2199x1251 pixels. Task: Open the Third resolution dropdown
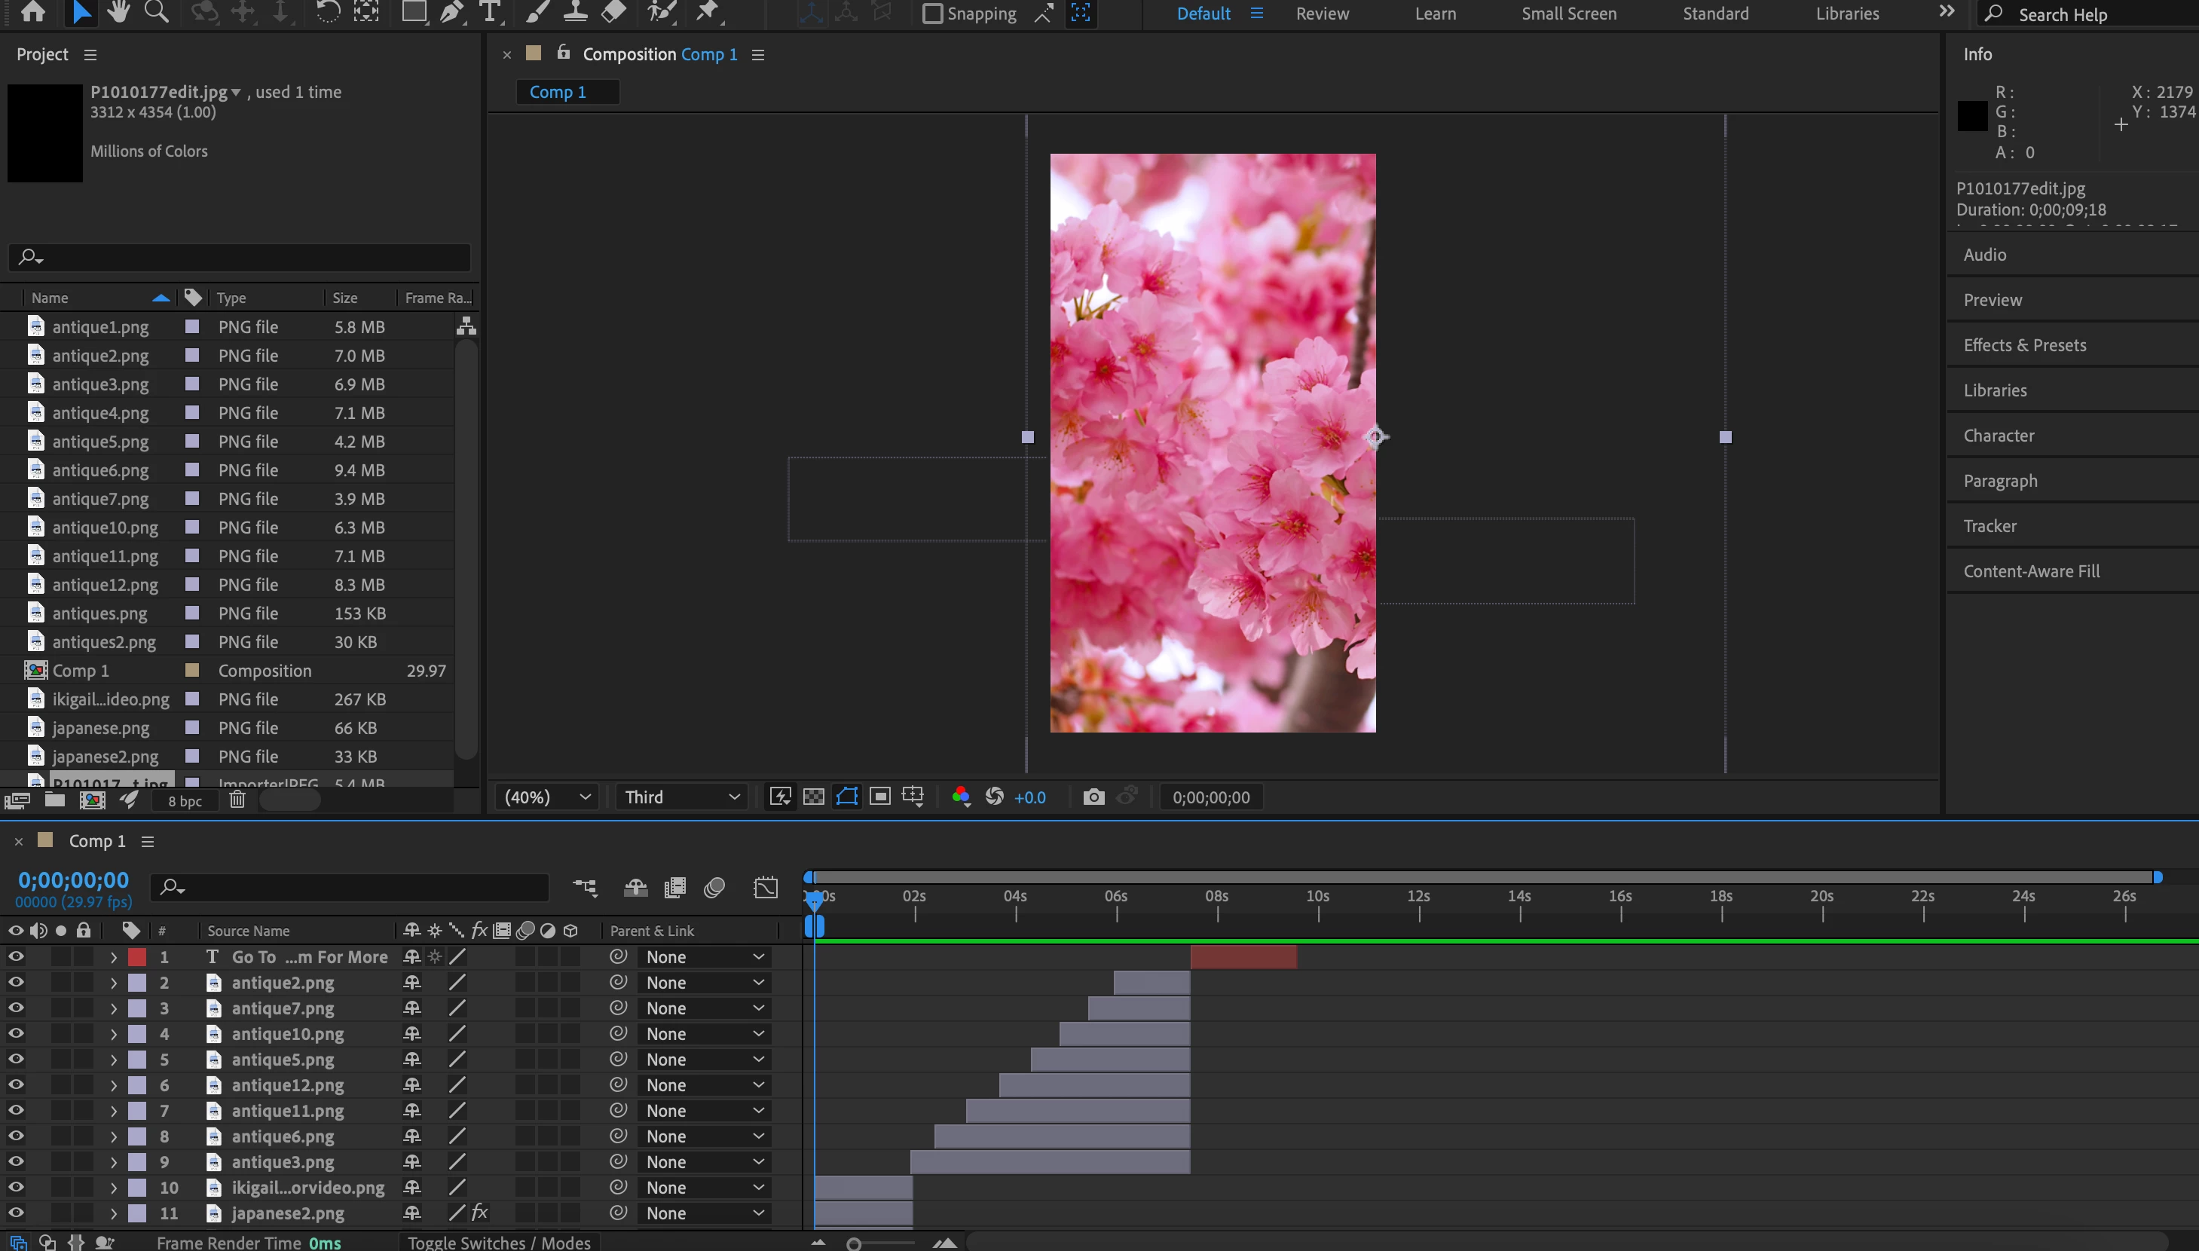pyautogui.click(x=681, y=797)
